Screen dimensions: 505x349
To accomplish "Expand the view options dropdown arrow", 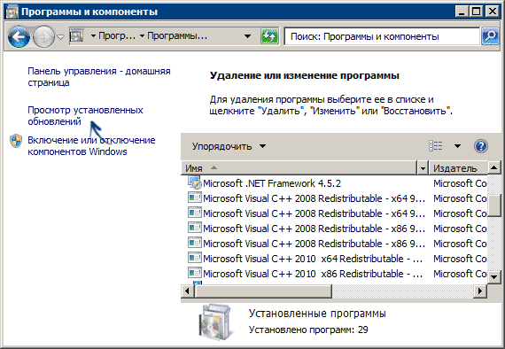I will click(x=457, y=146).
